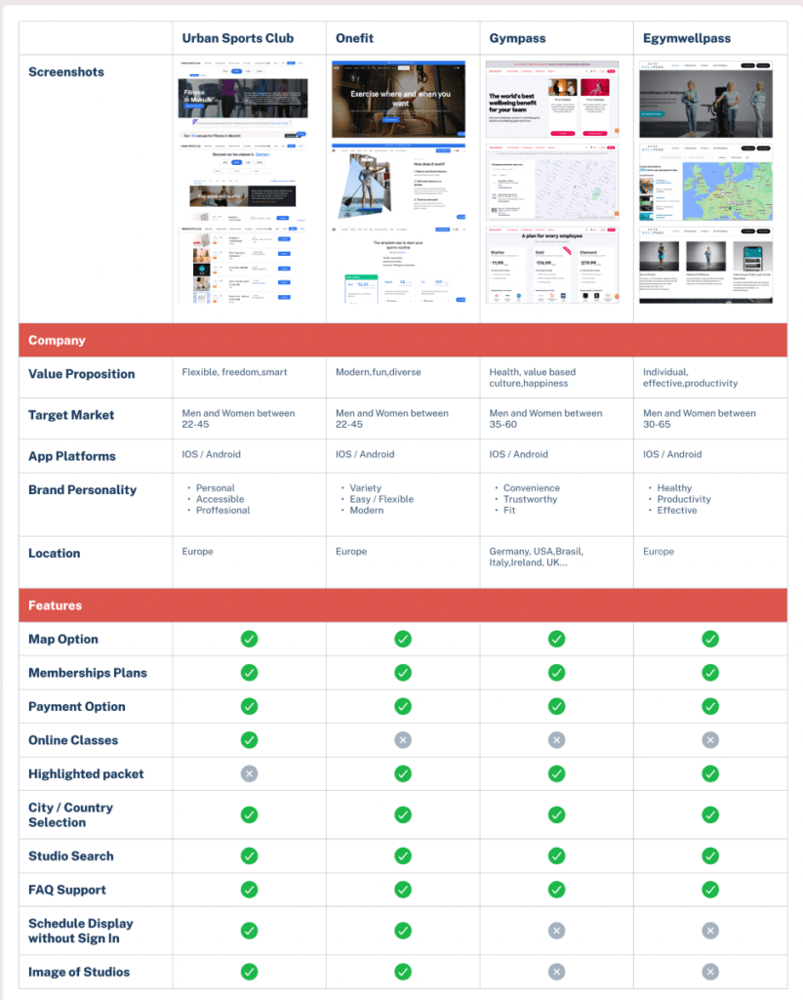
Task: Click Egymwellpass Schedule Display gray cross
Action: pos(710,931)
